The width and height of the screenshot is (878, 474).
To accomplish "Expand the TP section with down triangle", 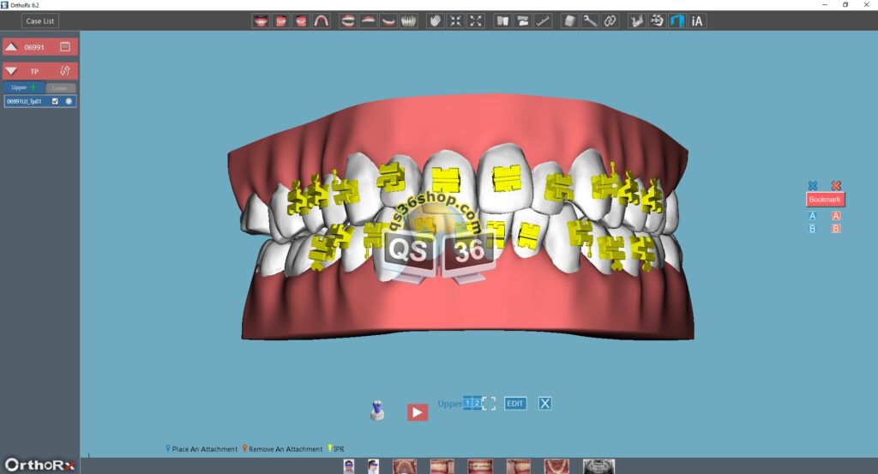I will [11, 71].
